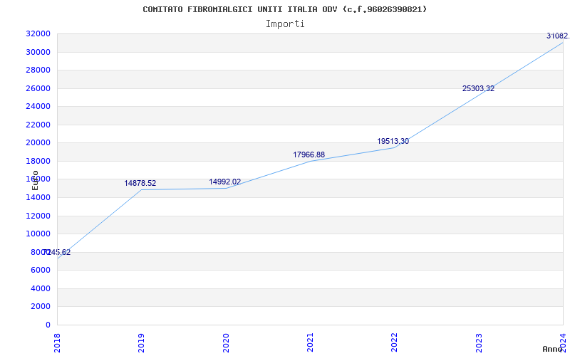
Task: Click the 4000 value on the Euro axis
Action: click(40, 288)
